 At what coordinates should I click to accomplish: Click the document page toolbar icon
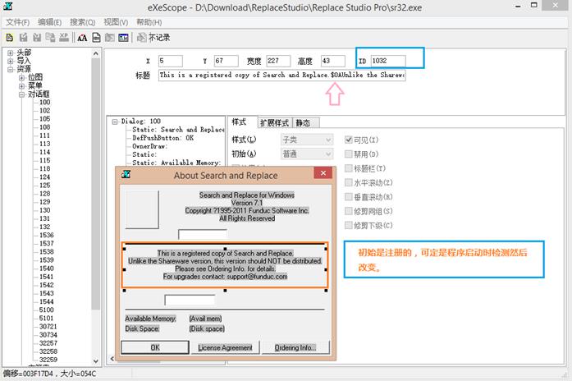pos(96,37)
